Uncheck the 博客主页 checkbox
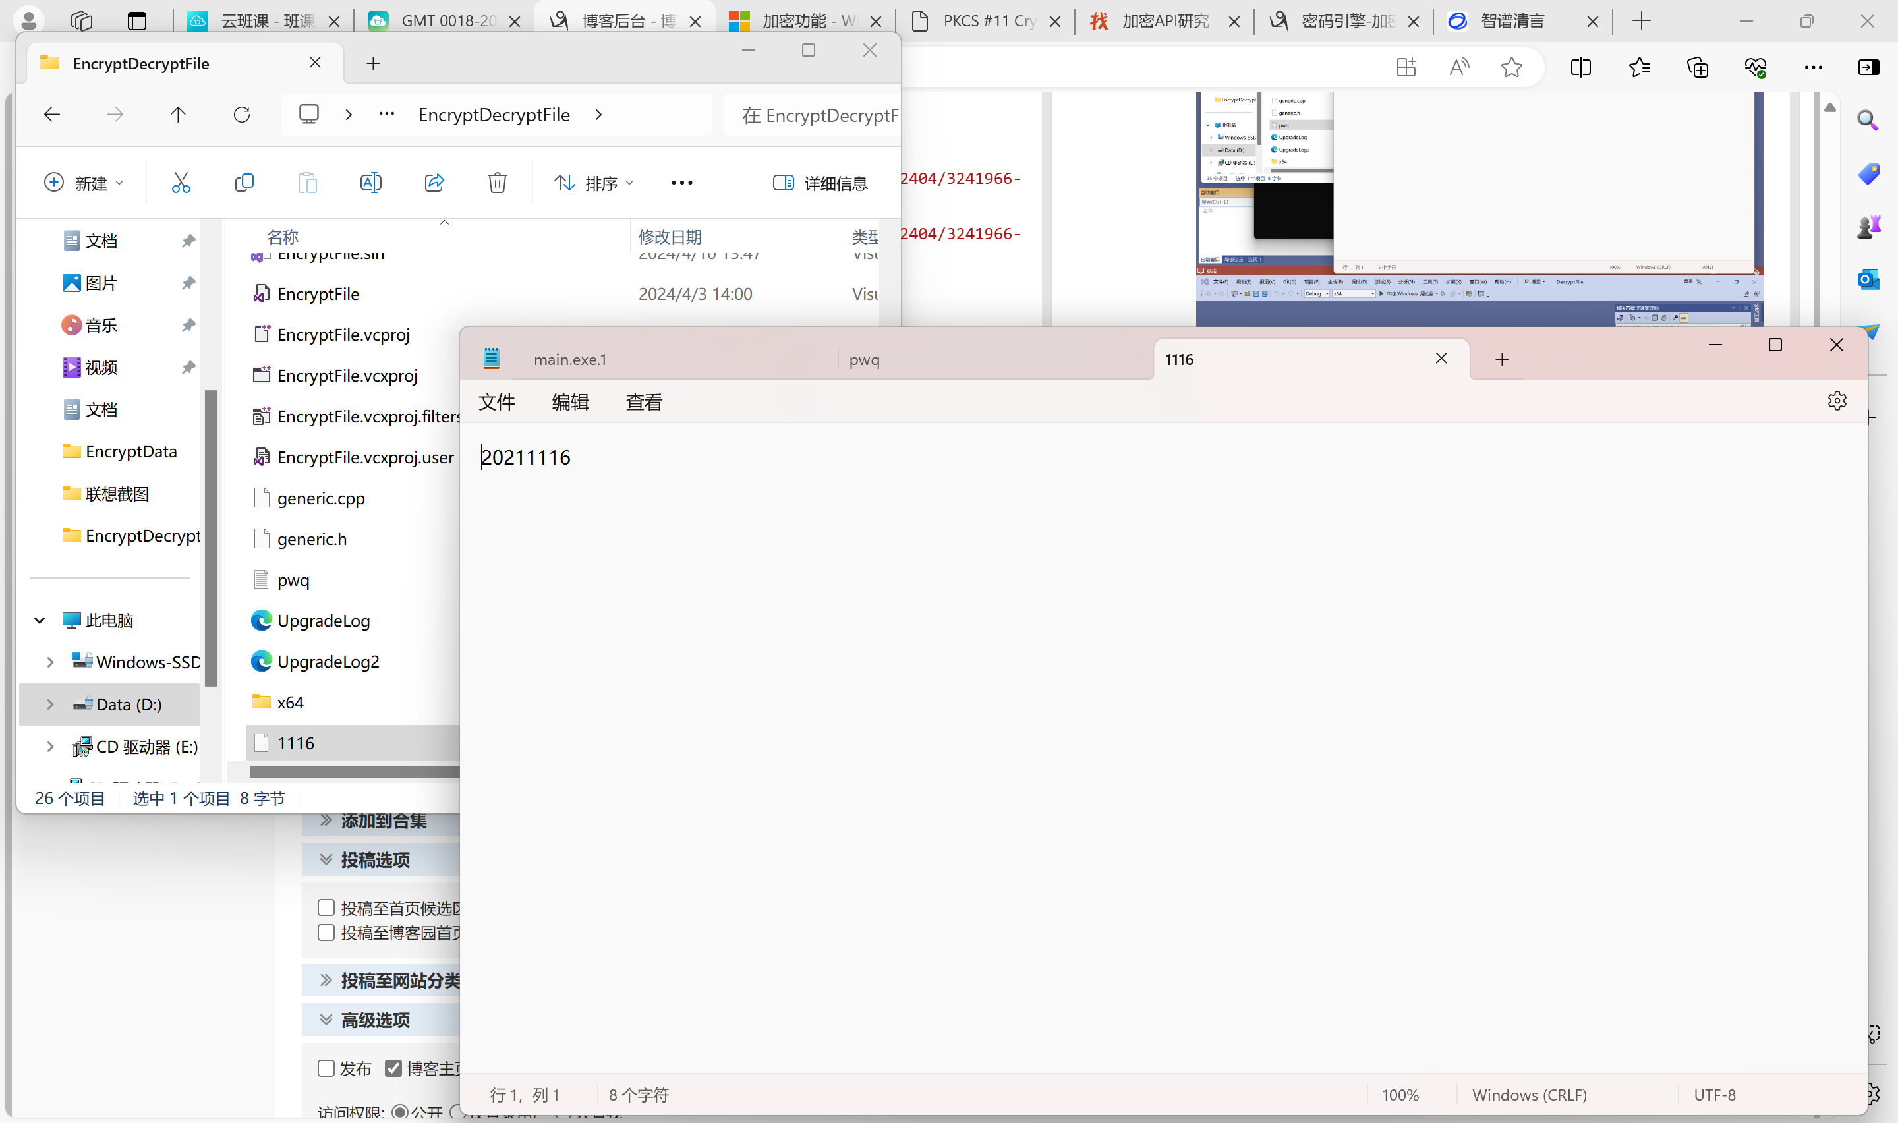The width and height of the screenshot is (1898, 1123). tap(393, 1068)
